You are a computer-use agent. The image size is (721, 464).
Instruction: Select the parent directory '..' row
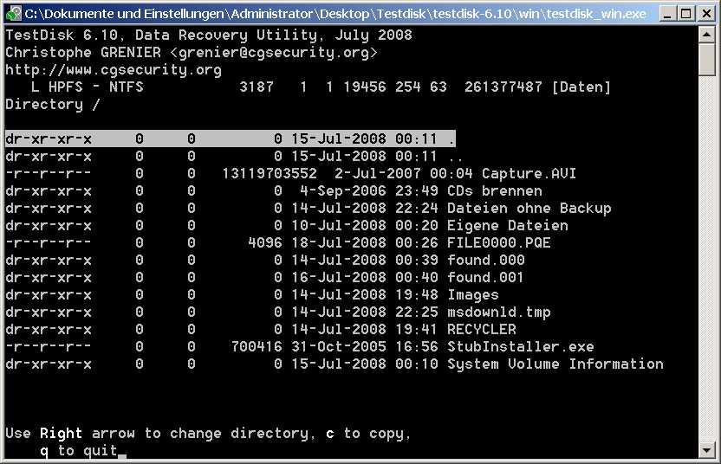[234, 156]
